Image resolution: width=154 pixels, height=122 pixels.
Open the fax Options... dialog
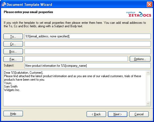click(x=140, y=59)
